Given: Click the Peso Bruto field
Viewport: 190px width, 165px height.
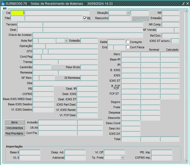Looking at the screenshot, I should coord(89,67).
